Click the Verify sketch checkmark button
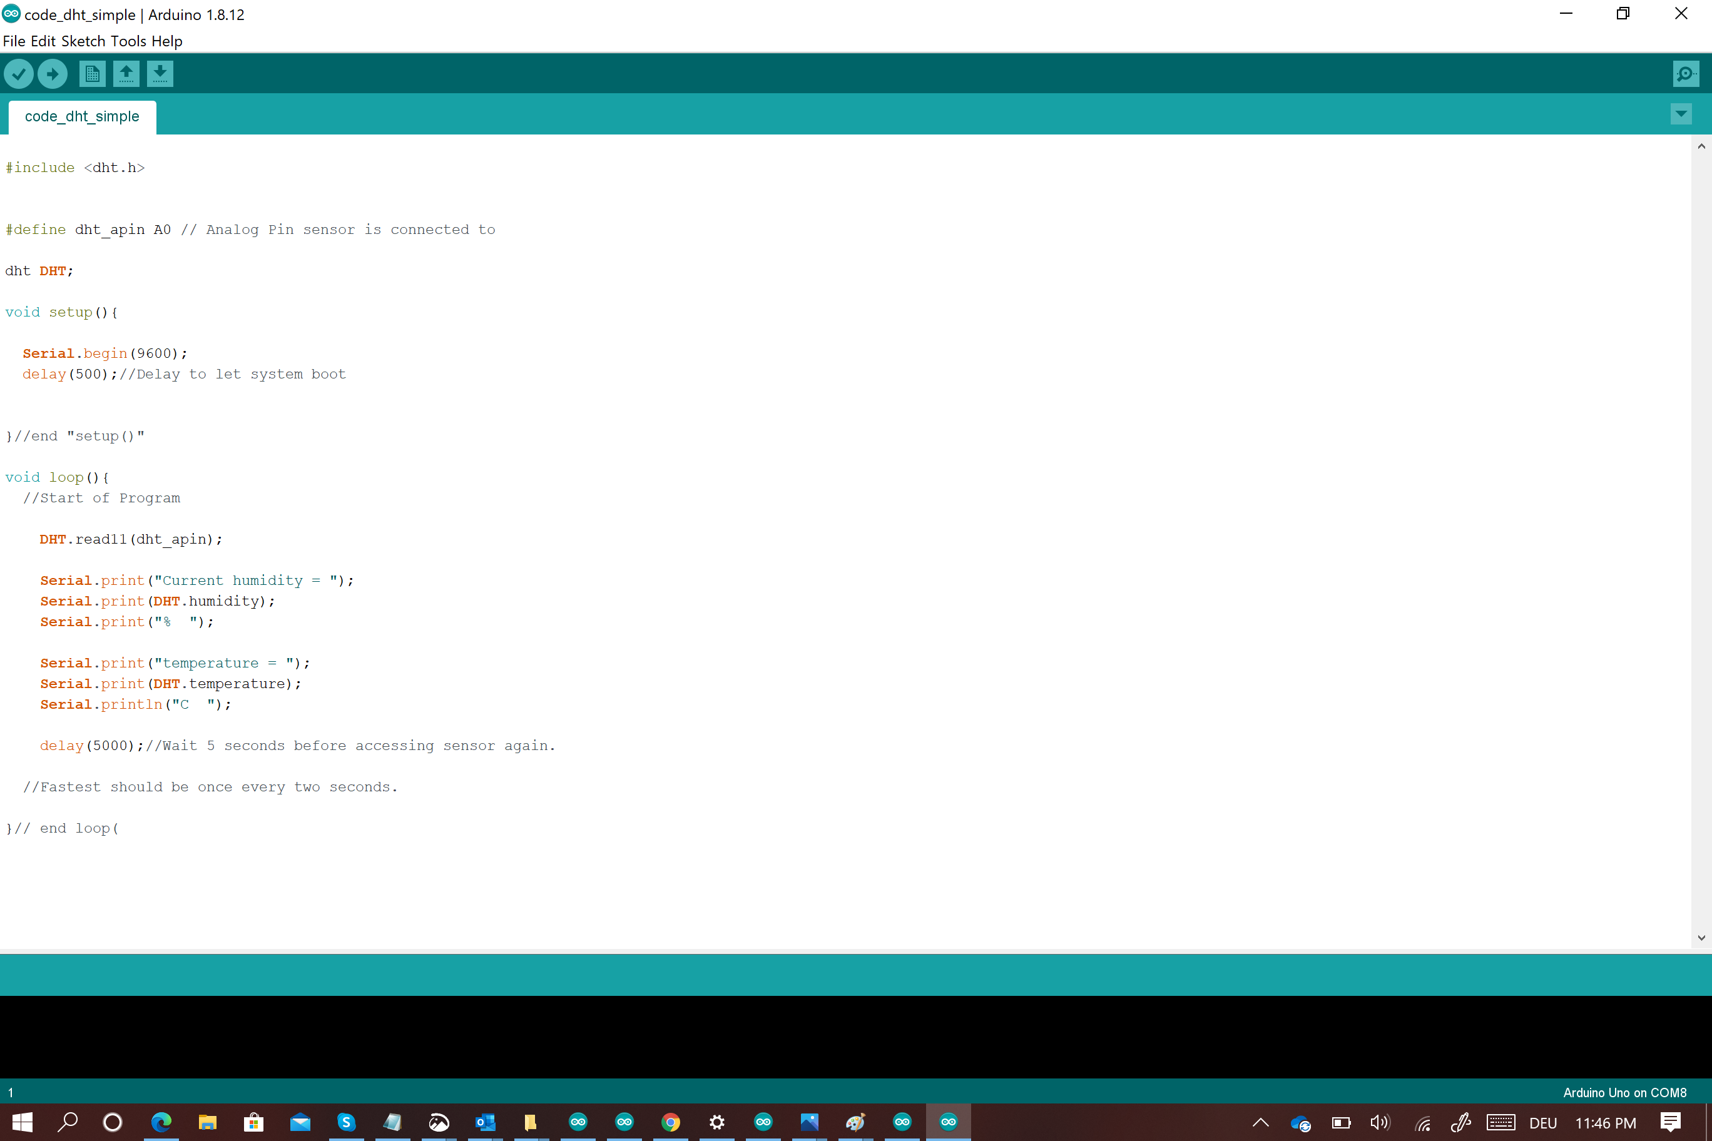The image size is (1712, 1141). coord(19,73)
